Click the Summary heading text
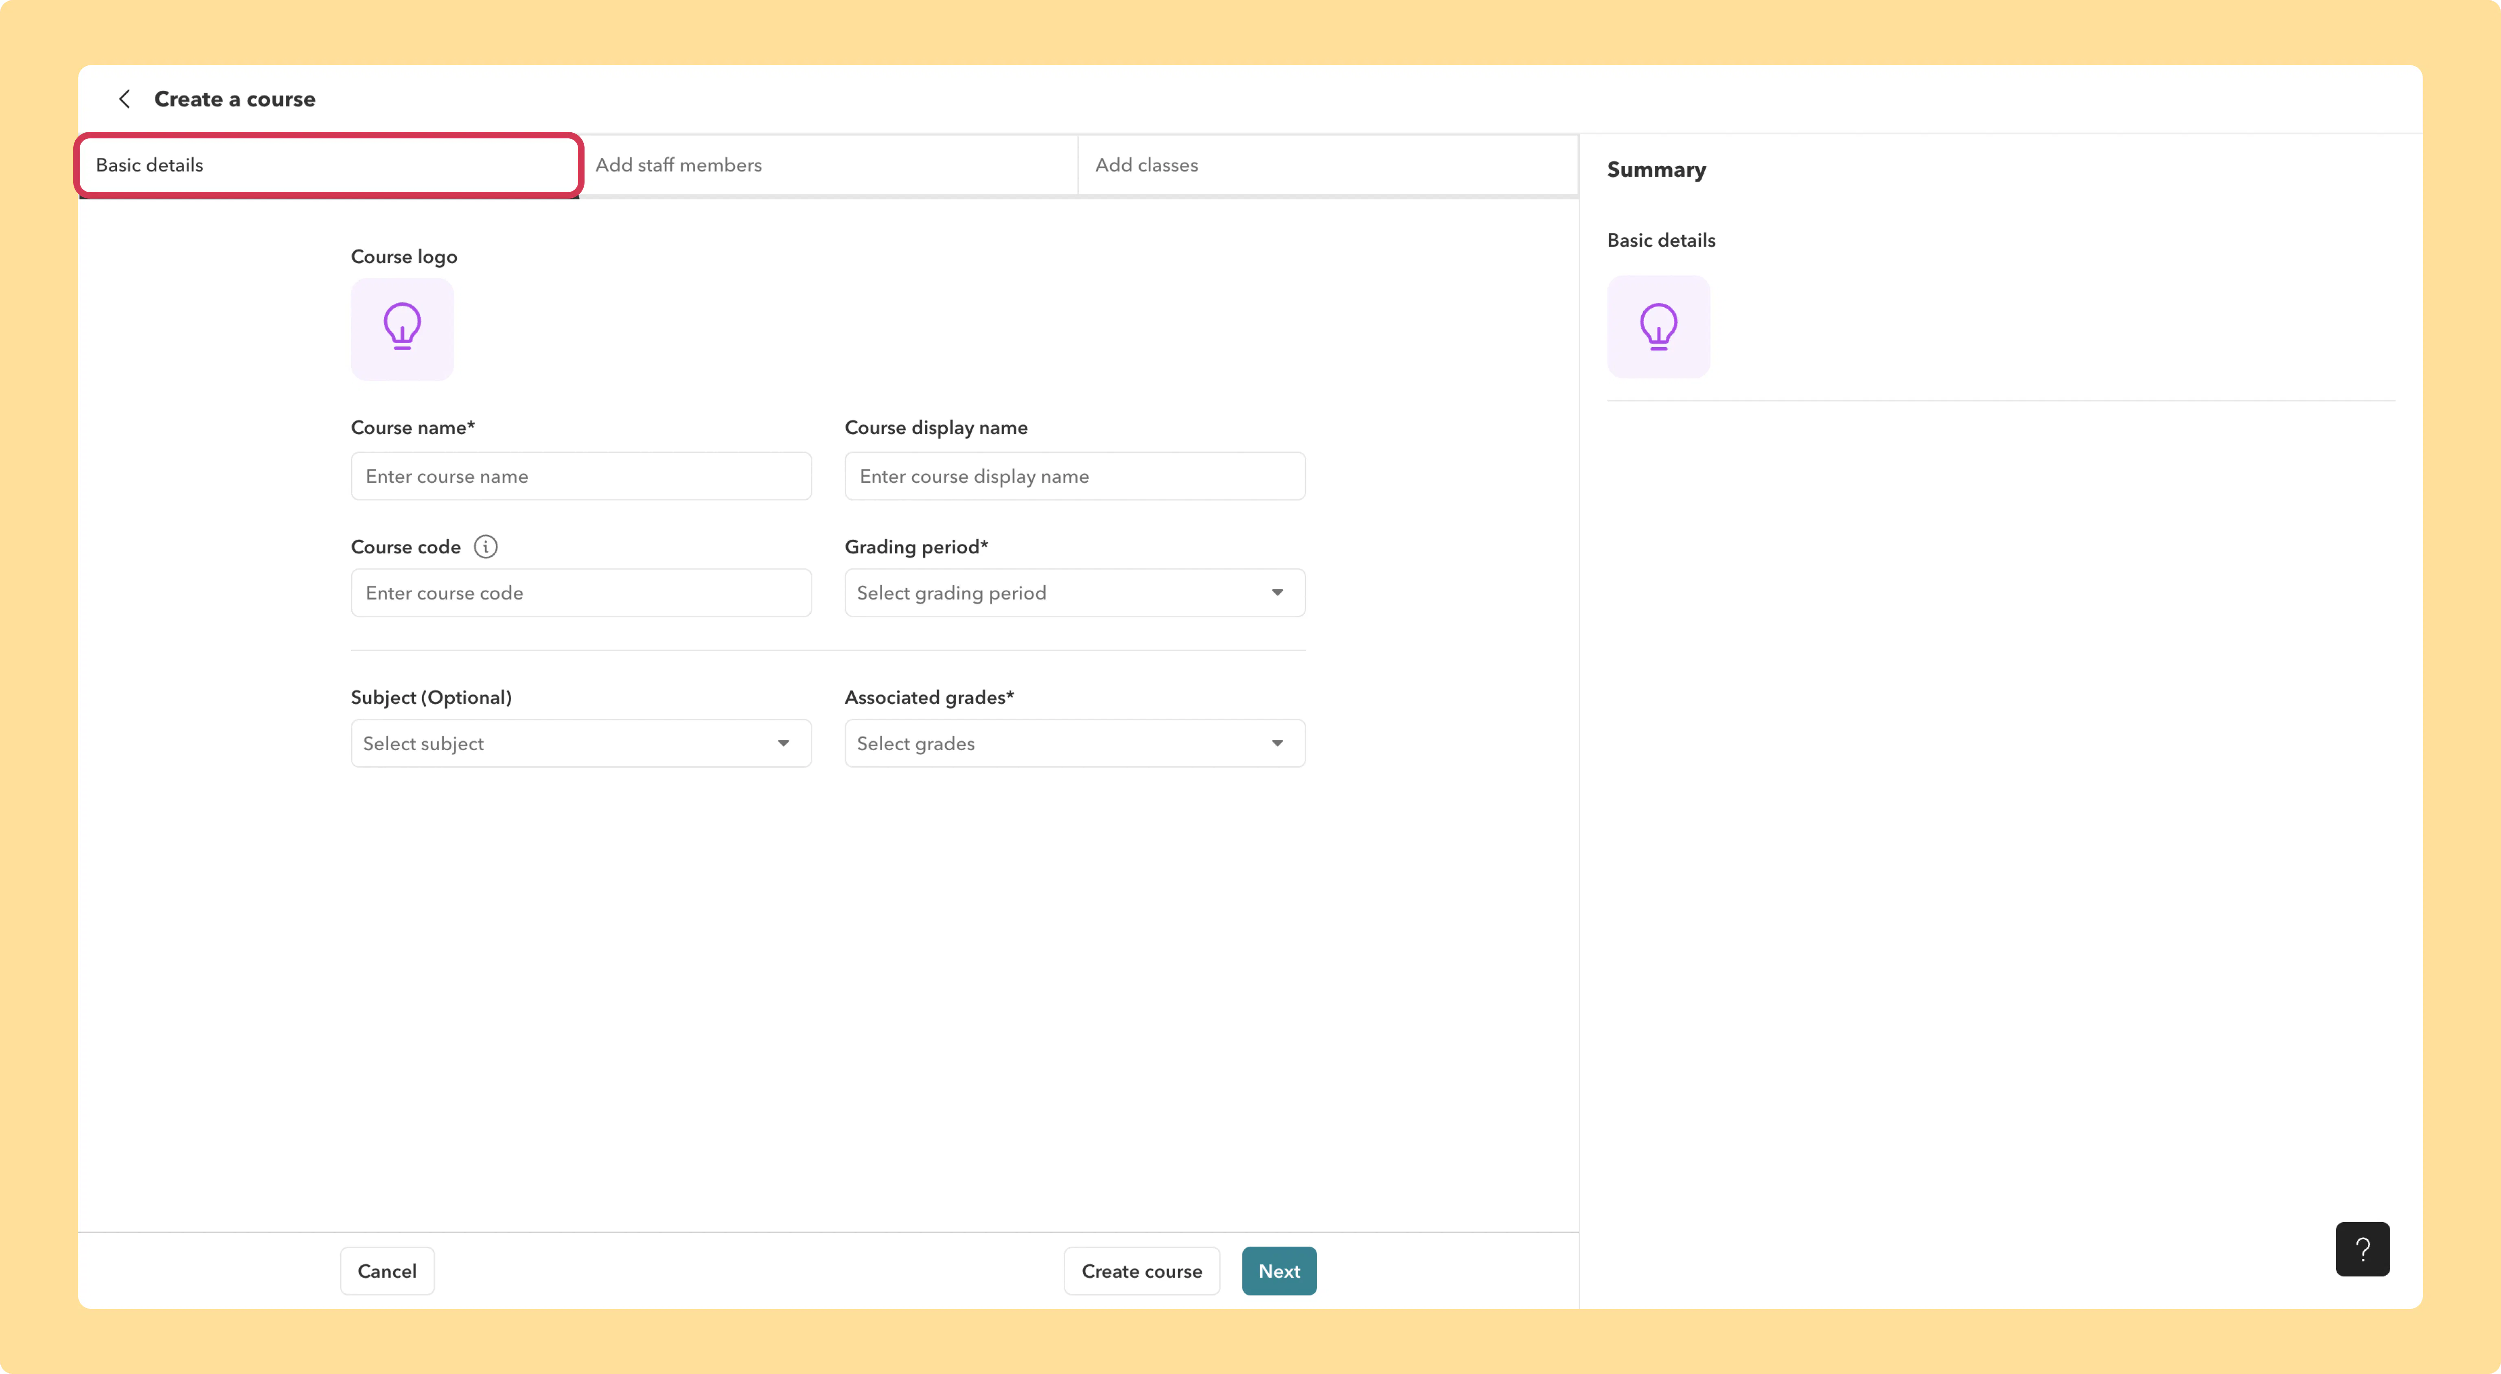 coord(1656,170)
